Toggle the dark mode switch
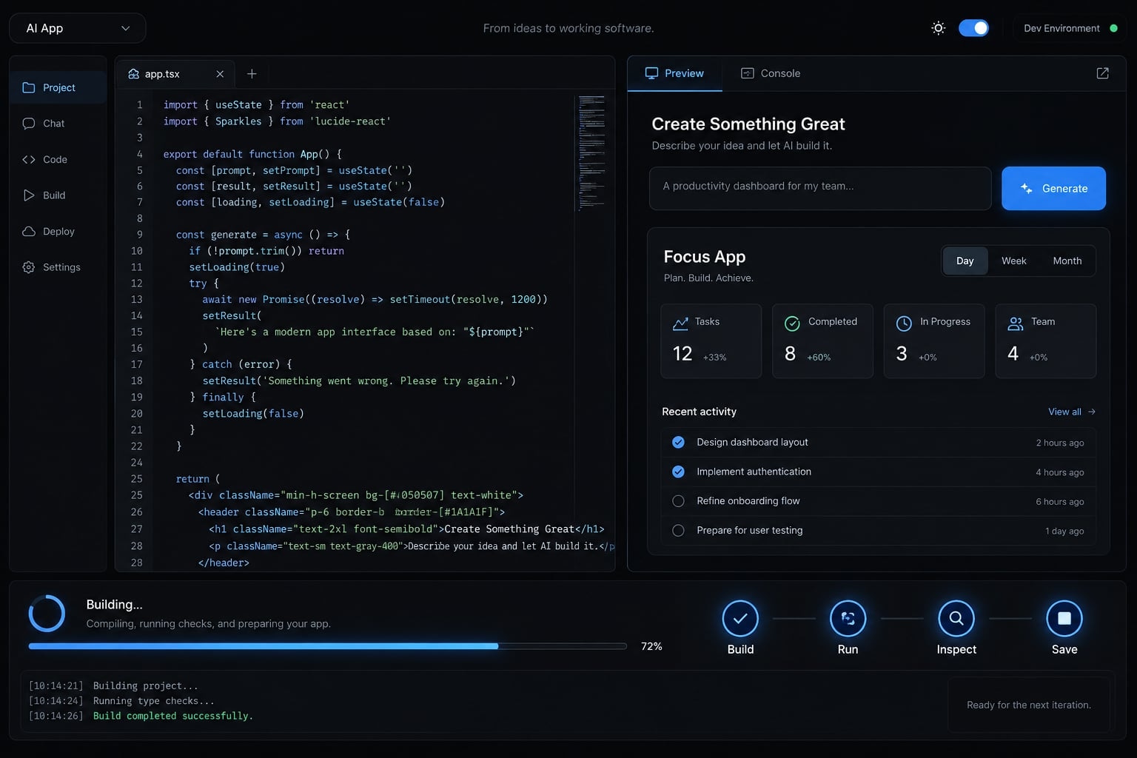The height and width of the screenshot is (758, 1137). (x=973, y=28)
